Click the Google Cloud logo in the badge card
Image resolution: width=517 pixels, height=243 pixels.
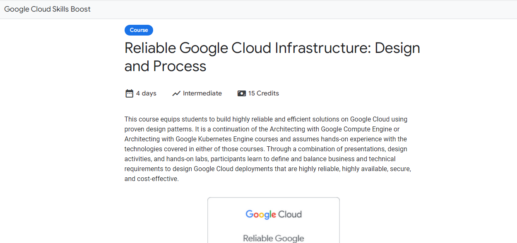(274, 214)
